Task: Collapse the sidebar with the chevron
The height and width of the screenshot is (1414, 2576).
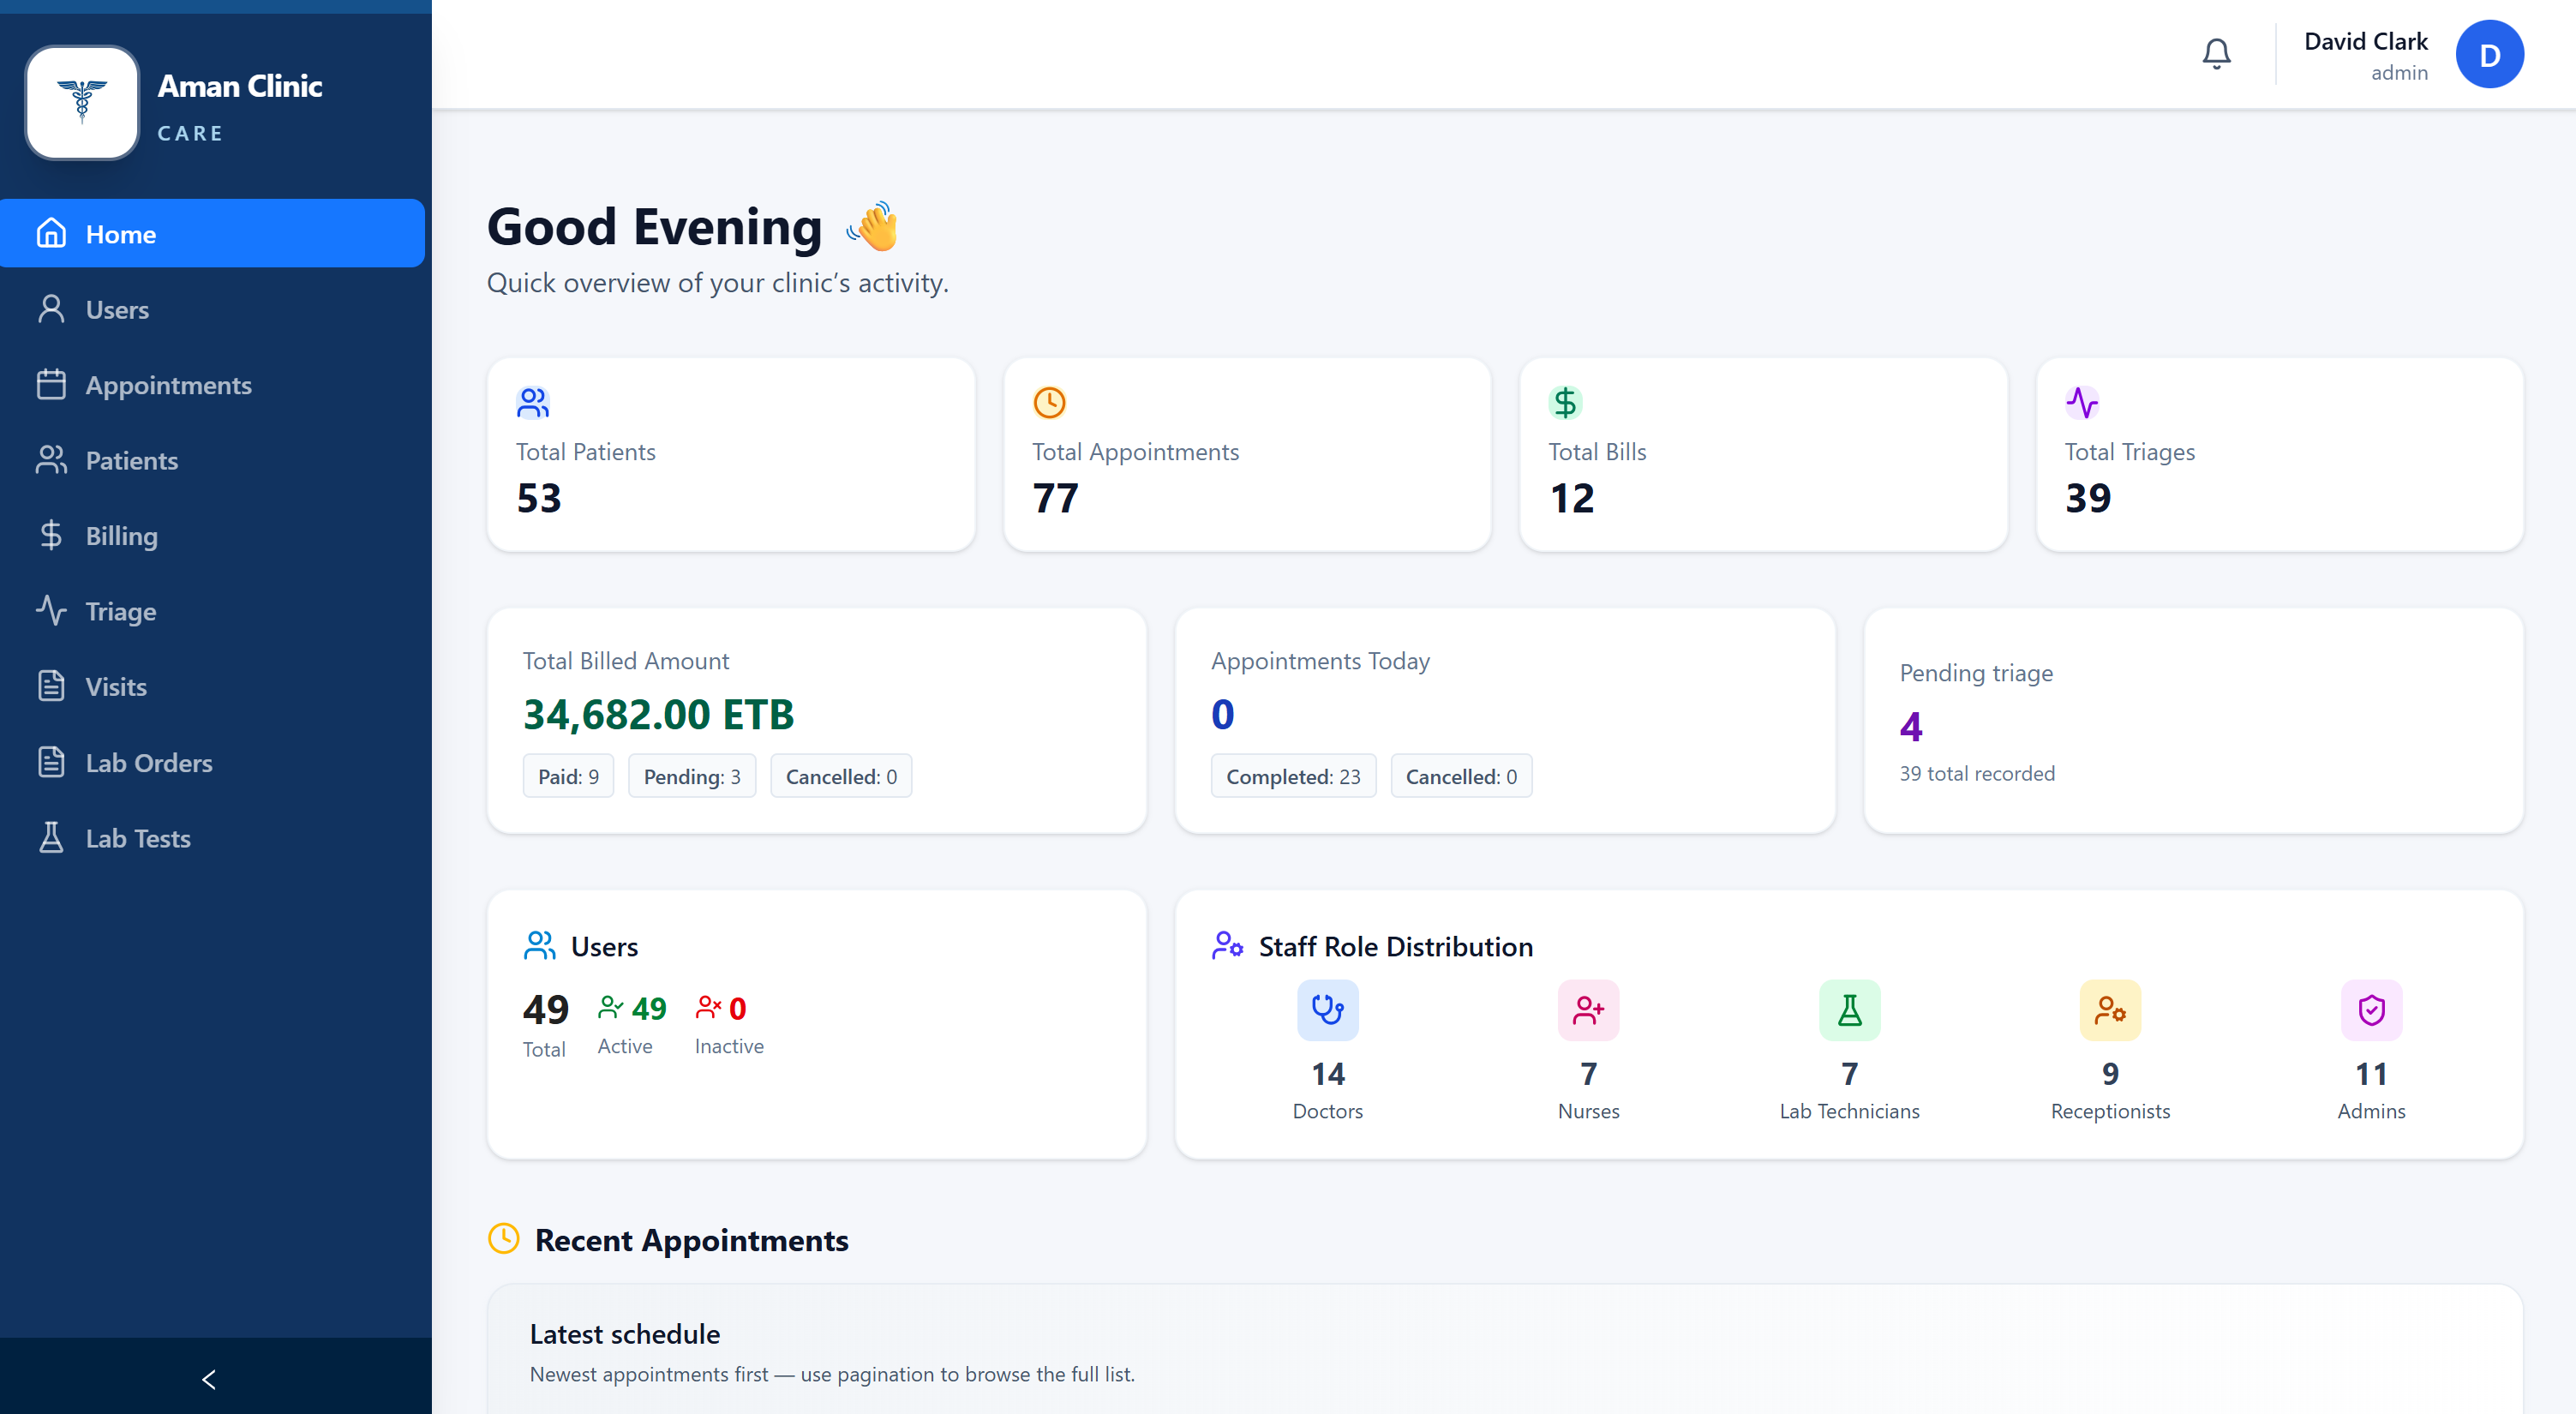Action: tap(209, 1379)
